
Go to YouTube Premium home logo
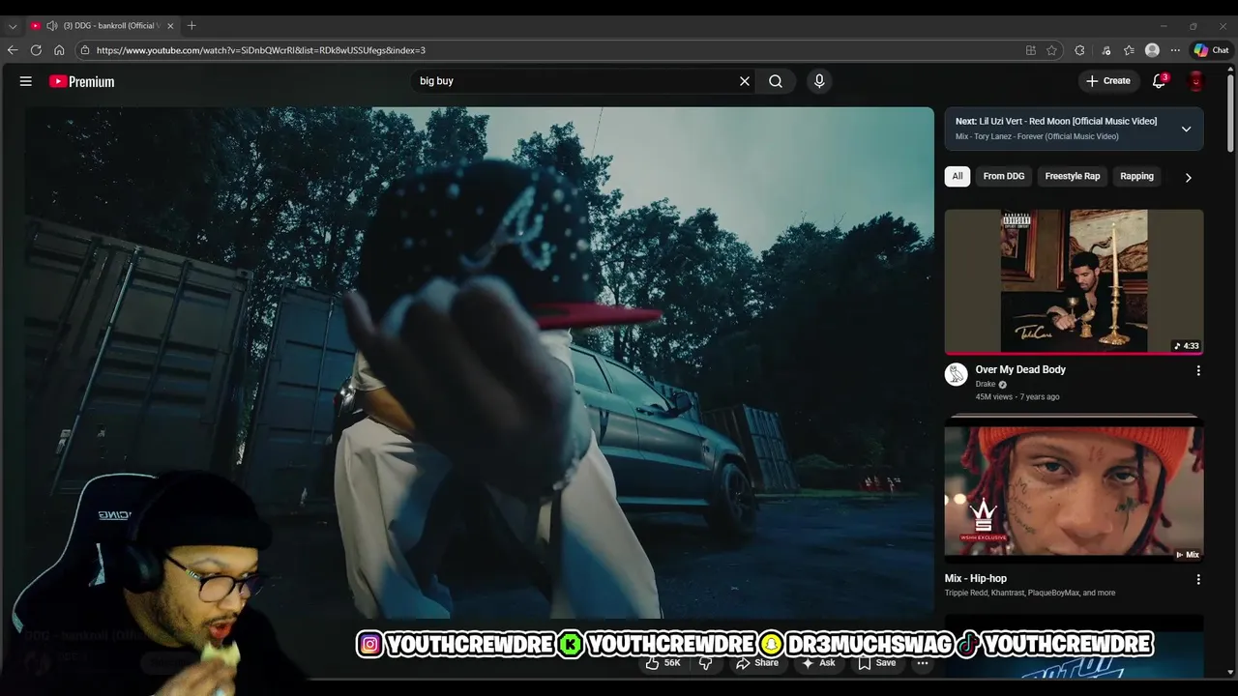tap(82, 81)
